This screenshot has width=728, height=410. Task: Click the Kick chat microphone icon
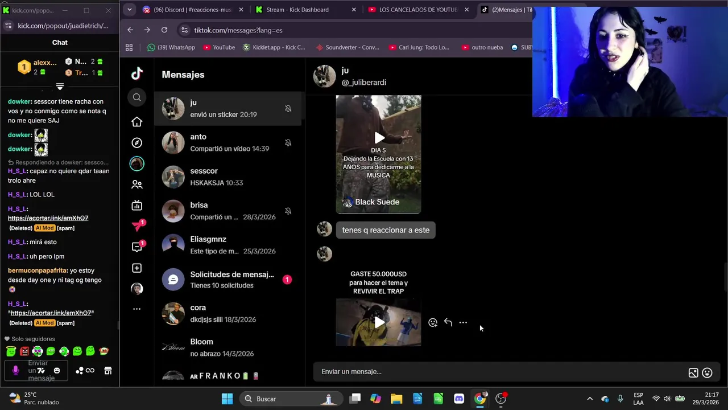[15, 370]
